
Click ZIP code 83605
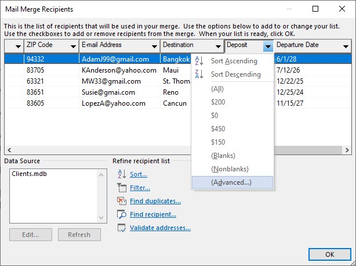coord(52,103)
